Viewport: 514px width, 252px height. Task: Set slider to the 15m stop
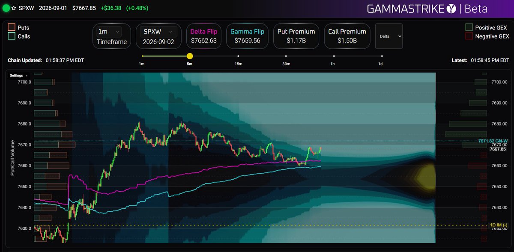238,56
